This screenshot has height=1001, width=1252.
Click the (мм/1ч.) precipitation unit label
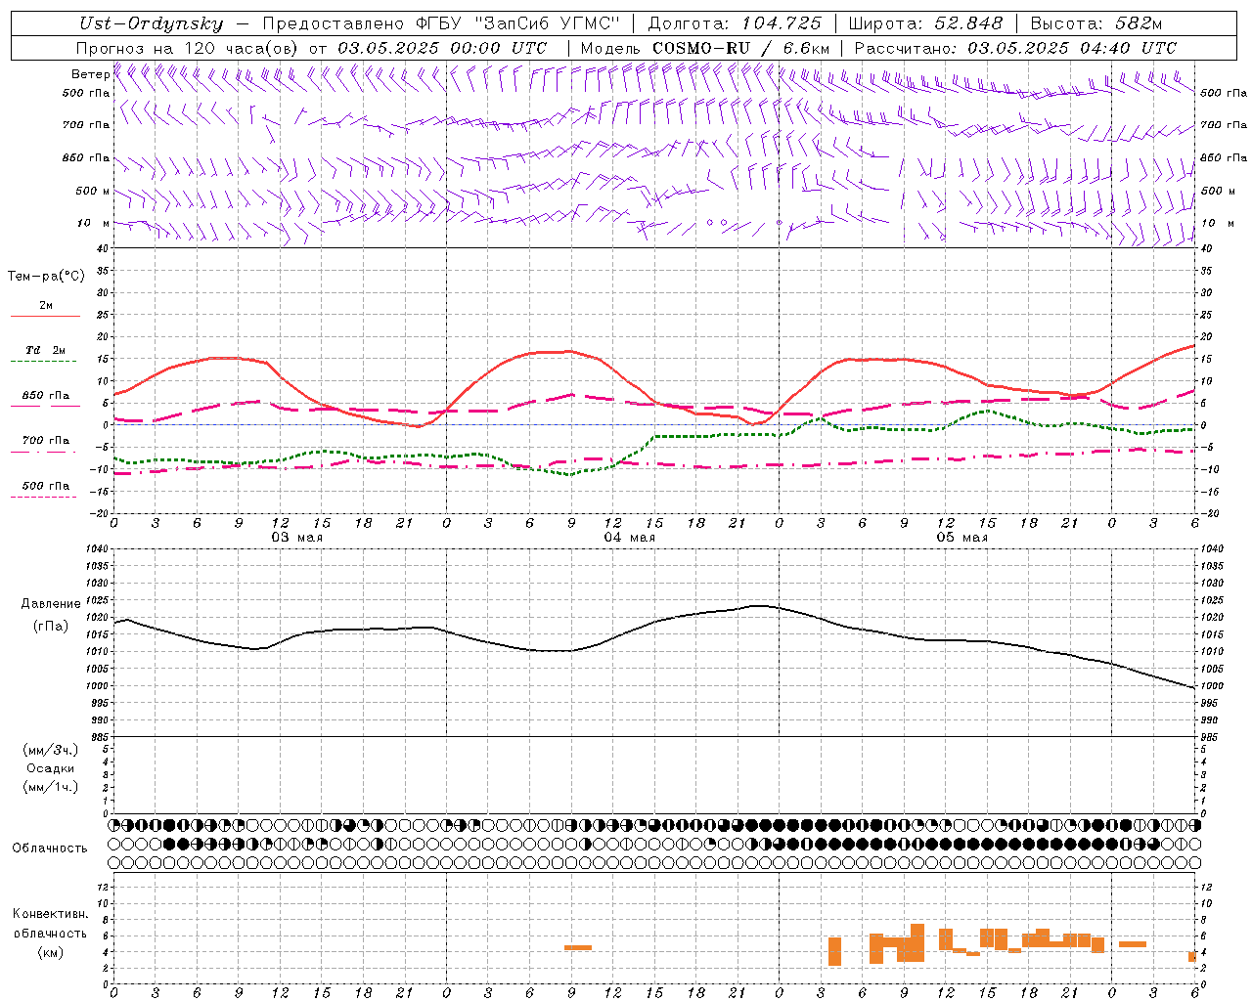pyautogui.click(x=51, y=787)
